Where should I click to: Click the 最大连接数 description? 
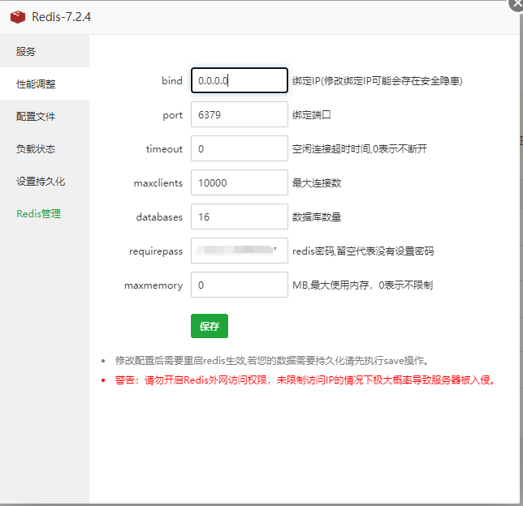point(317,183)
